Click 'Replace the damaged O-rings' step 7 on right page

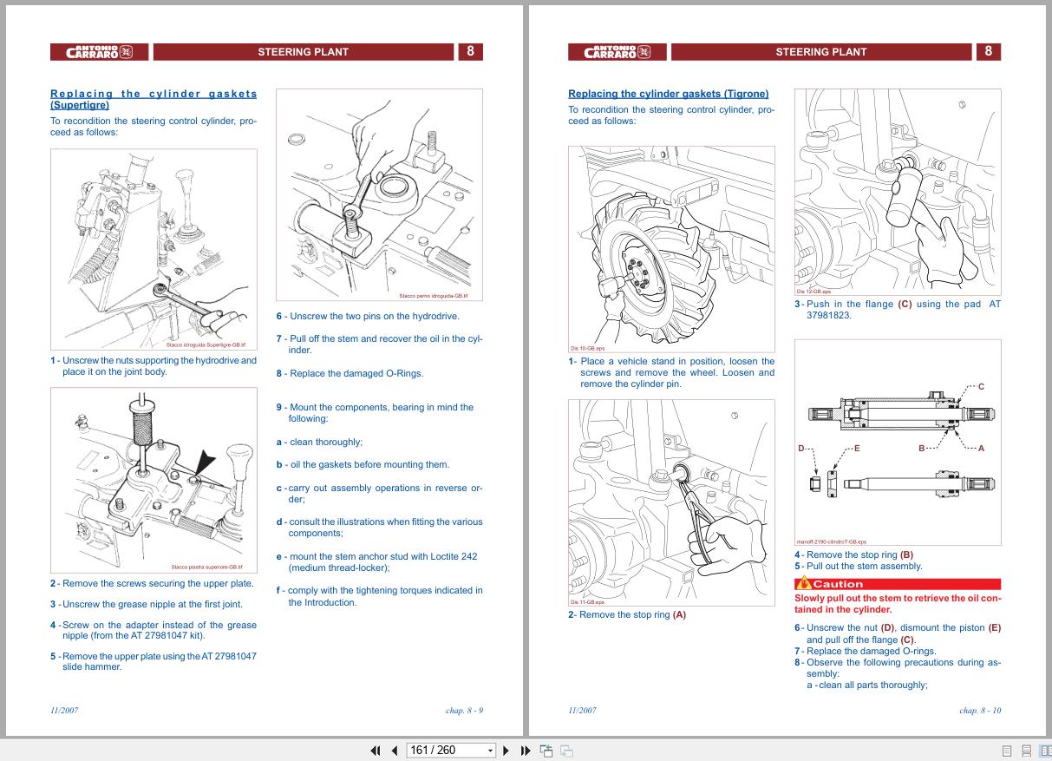click(866, 652)
